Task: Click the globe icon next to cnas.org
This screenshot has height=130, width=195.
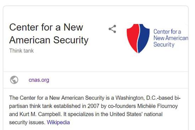Action: [x=14, y=80]
